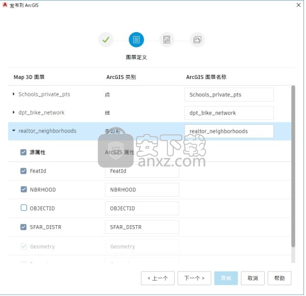Image resolution: width=306 pixels, height=296 pixels.
Task: Select the Schools_private_pts layer name text
Action: point(44,94)
